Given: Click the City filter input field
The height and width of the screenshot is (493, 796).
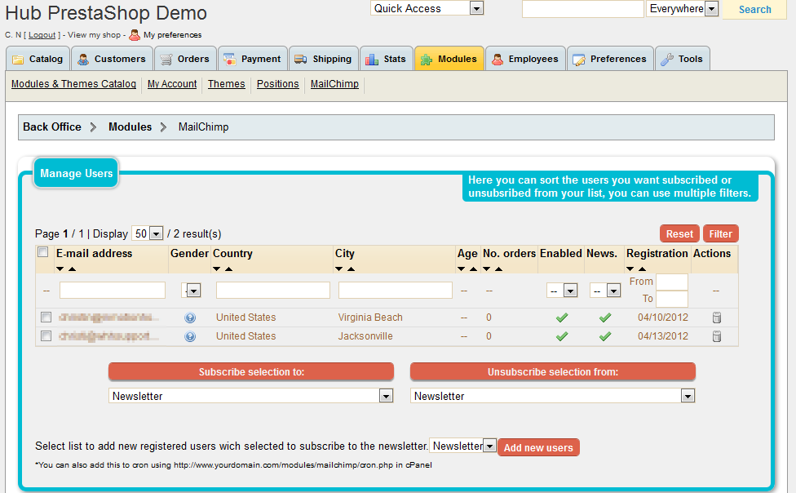Looking at the screenshot, I should 395,290.
